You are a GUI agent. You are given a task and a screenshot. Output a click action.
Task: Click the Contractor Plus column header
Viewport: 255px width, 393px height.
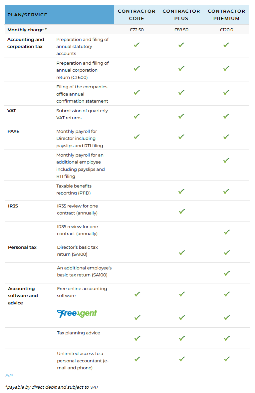click(181, 15)
